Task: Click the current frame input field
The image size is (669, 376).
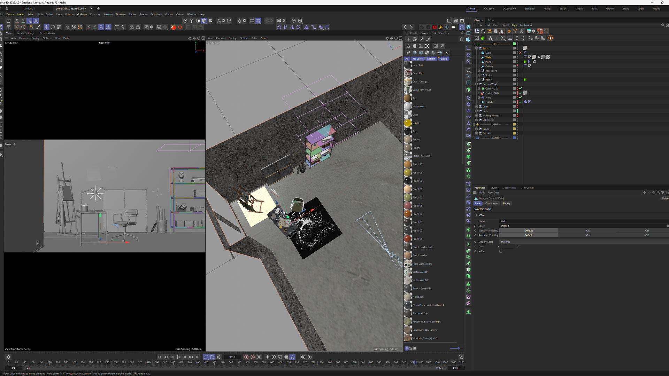Action: (232, 357)
